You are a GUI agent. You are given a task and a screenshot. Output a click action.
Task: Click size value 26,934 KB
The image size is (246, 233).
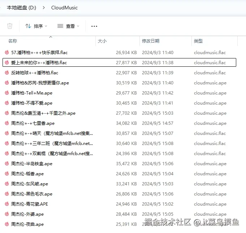pos(126,53)
